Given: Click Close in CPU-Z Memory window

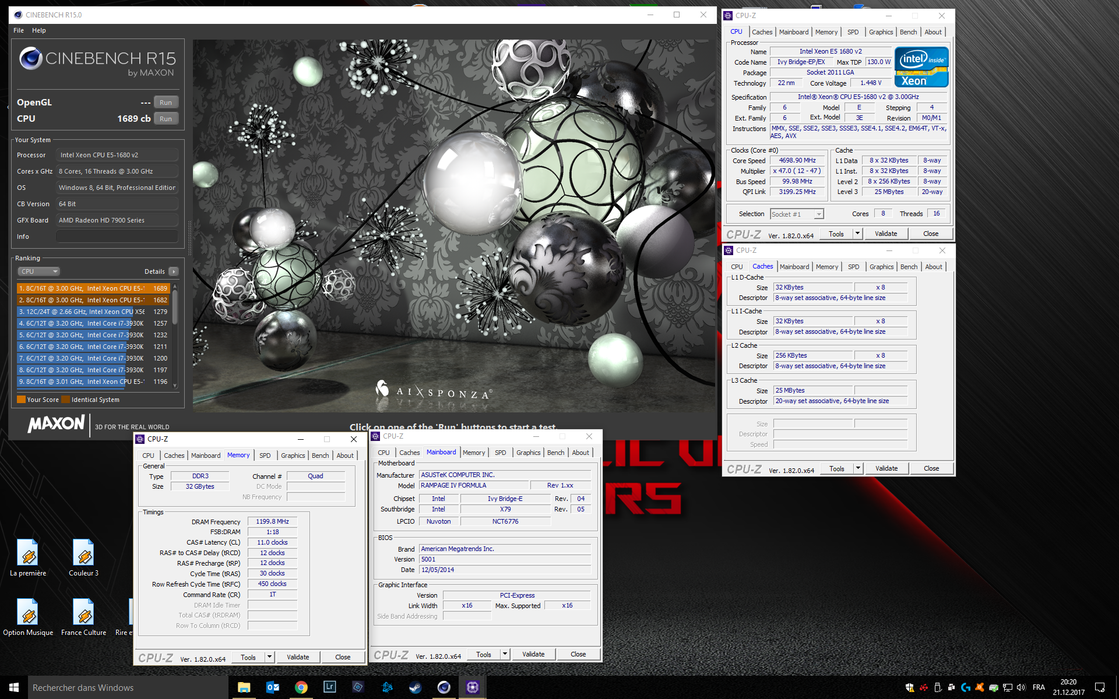Looking at the screenshot, I should pos(343,657).
